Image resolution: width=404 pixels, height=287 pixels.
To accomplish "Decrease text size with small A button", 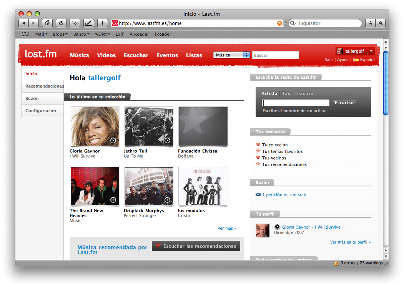I will click(370, 23).
